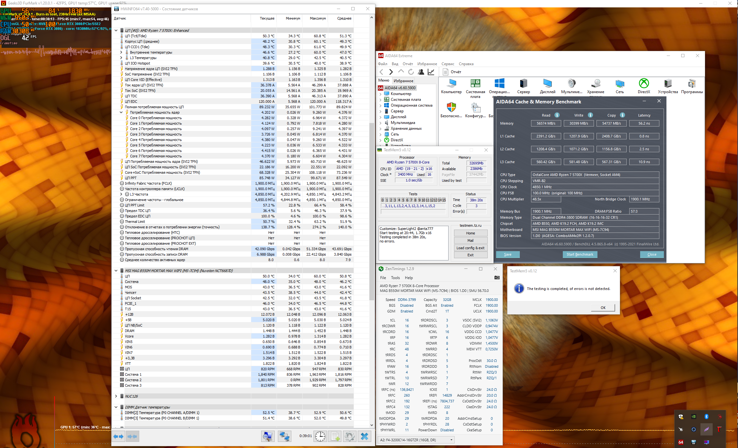
Task: Expand Мультимедиа node in AIDA64 tree
Action: 381,123
